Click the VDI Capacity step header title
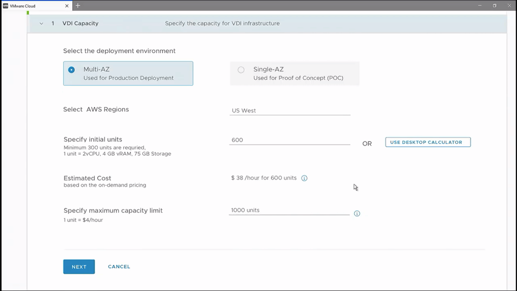The height and width of the screenshot is (291, 517). (80, 23)
